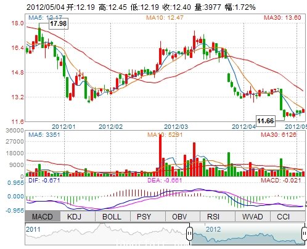Click the tallest red volume bar
307x249 pixels.
[160, 155]
